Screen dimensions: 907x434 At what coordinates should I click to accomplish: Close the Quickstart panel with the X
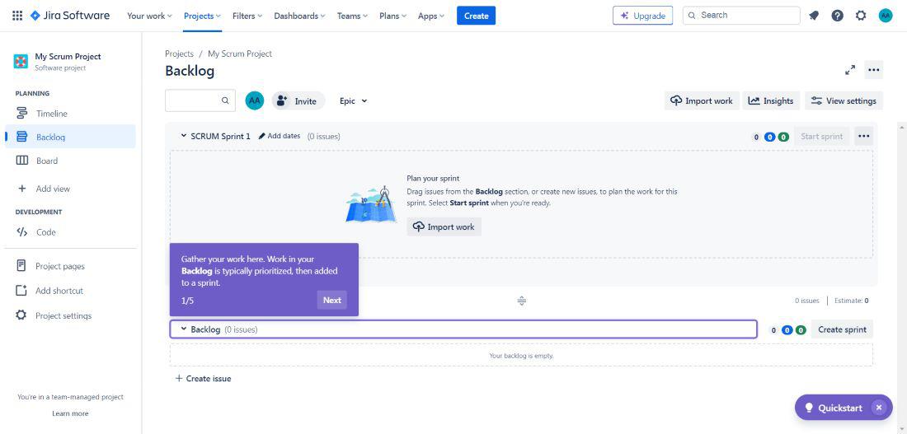[879, 408]
